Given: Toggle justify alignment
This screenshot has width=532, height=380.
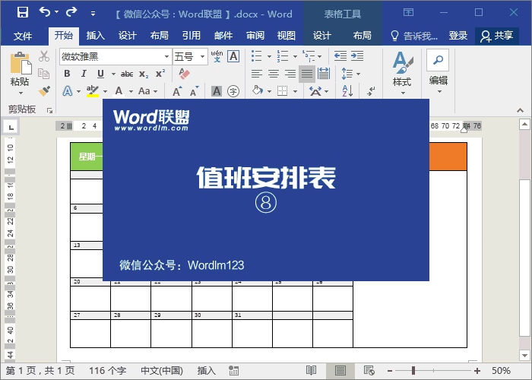Looking at the screenshot, I should pyautogui.click(x=307, y=74).
